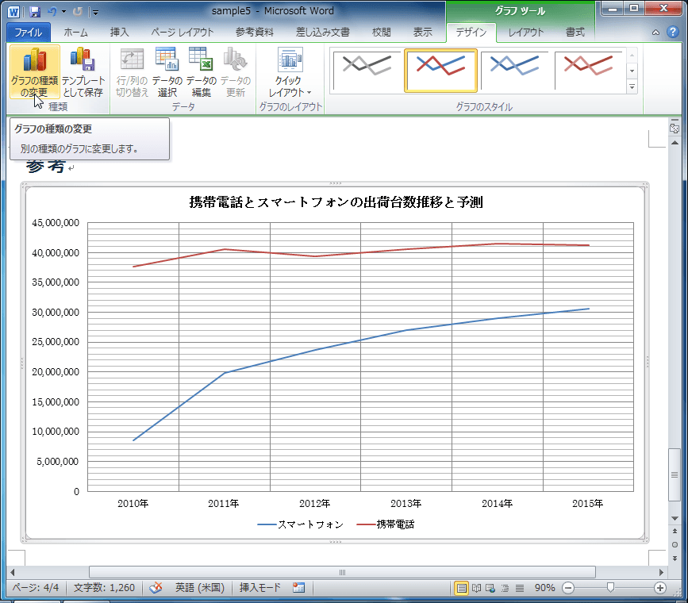Select the all-blue line chart style thumbnail
Image resolution: width=688 pixels, height=603 pixels.
514,71
